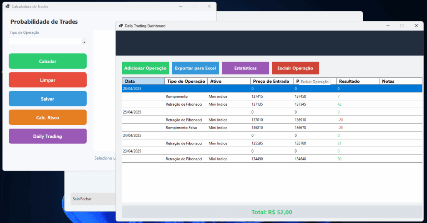
Task: Minimize the Calculadora de Trades window
Action: point(181,6)
